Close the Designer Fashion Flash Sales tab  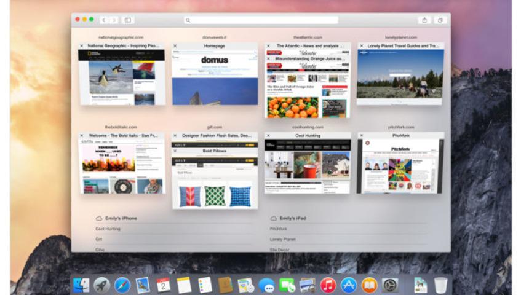(x=175, y=136)
